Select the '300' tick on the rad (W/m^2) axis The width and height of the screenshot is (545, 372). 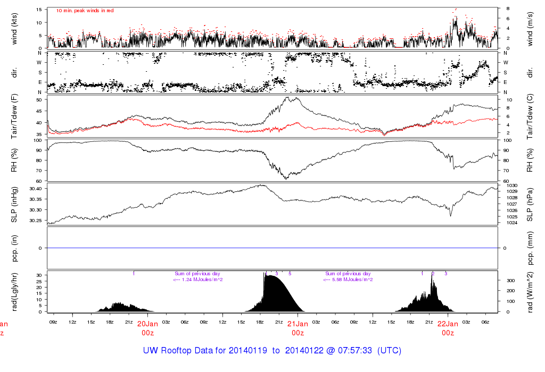(x=511, y=281)
